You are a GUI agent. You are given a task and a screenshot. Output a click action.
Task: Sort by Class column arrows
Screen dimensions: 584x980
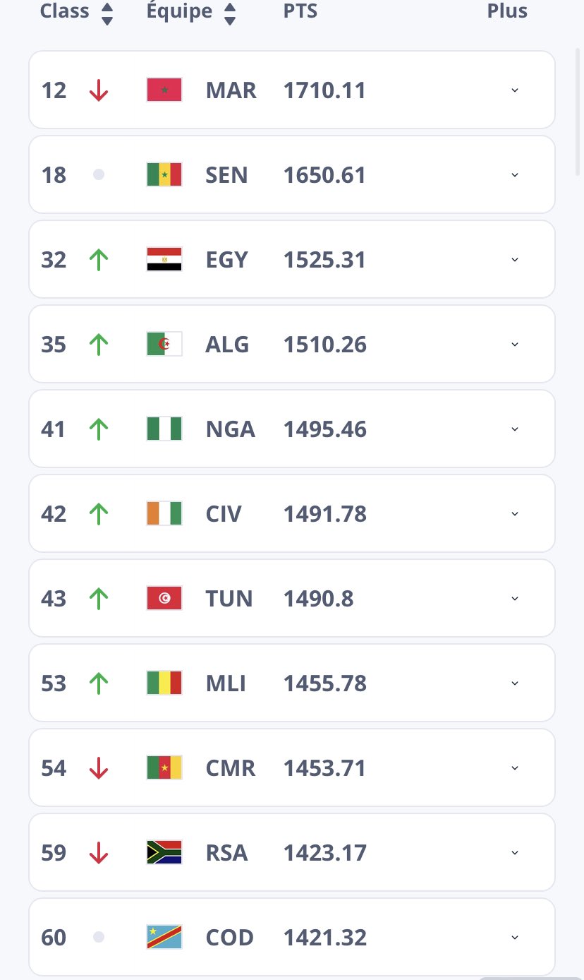coord(107,13)
